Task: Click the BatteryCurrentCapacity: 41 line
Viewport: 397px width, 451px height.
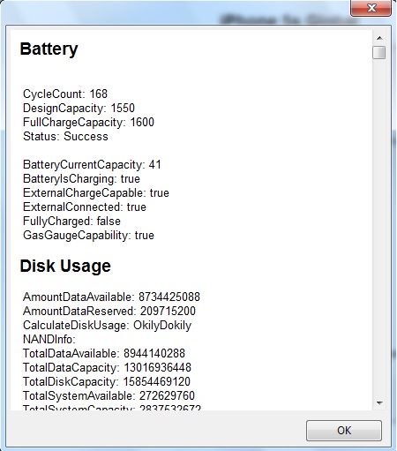Action: [x=92, y=164]
